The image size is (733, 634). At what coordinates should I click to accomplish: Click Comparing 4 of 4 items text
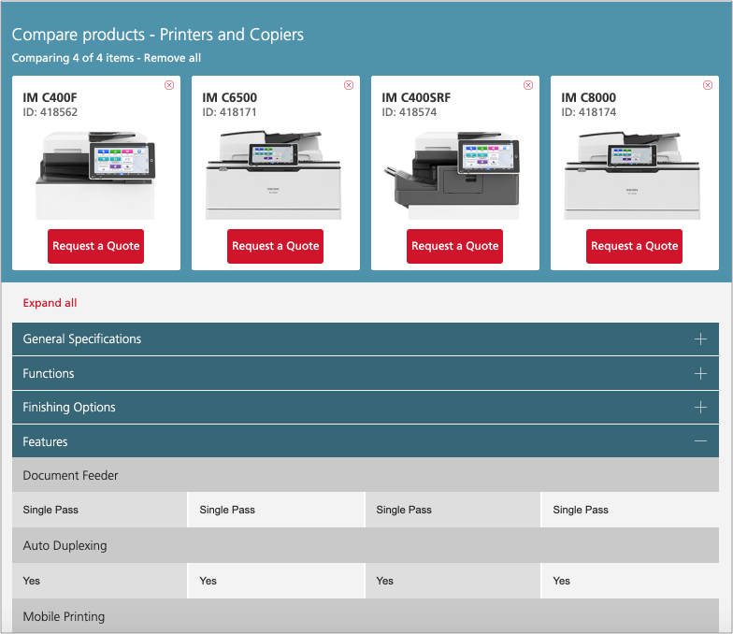tap(73, 58)
